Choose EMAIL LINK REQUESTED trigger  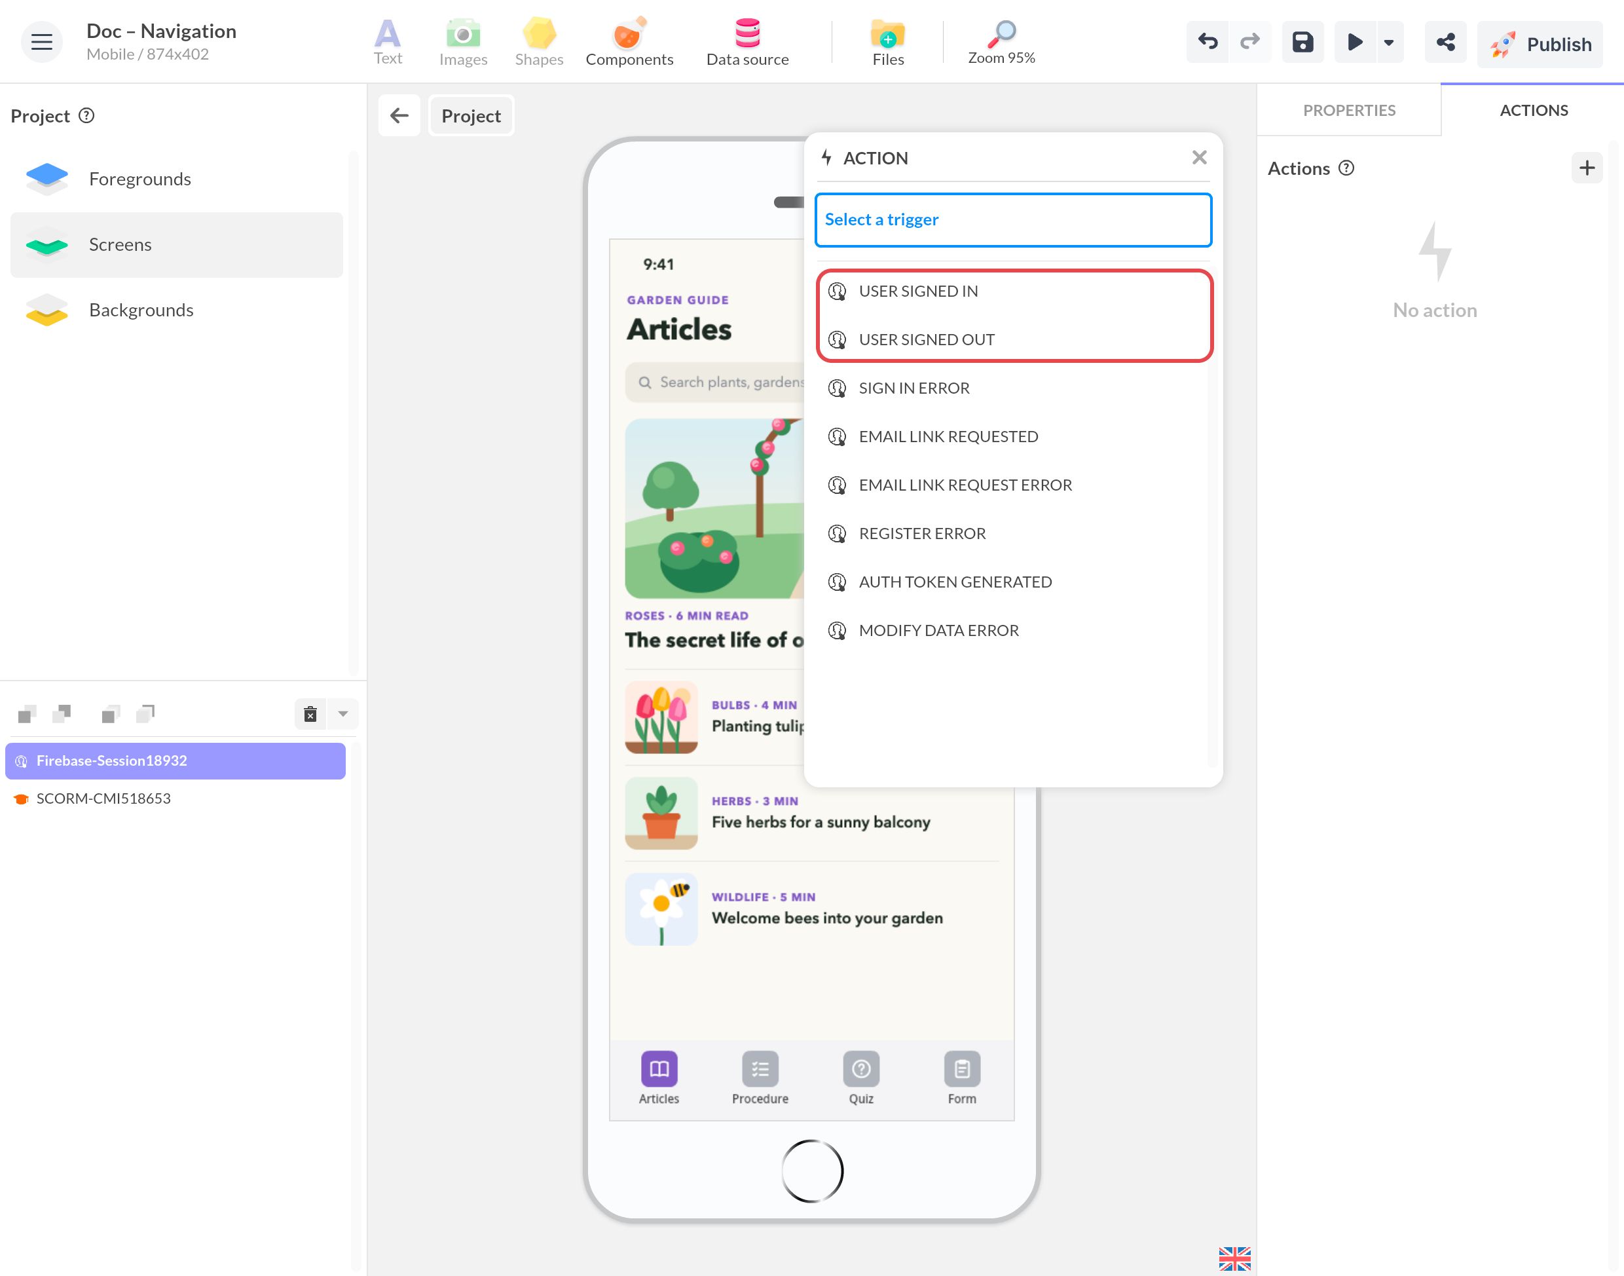coord(1013,437)
